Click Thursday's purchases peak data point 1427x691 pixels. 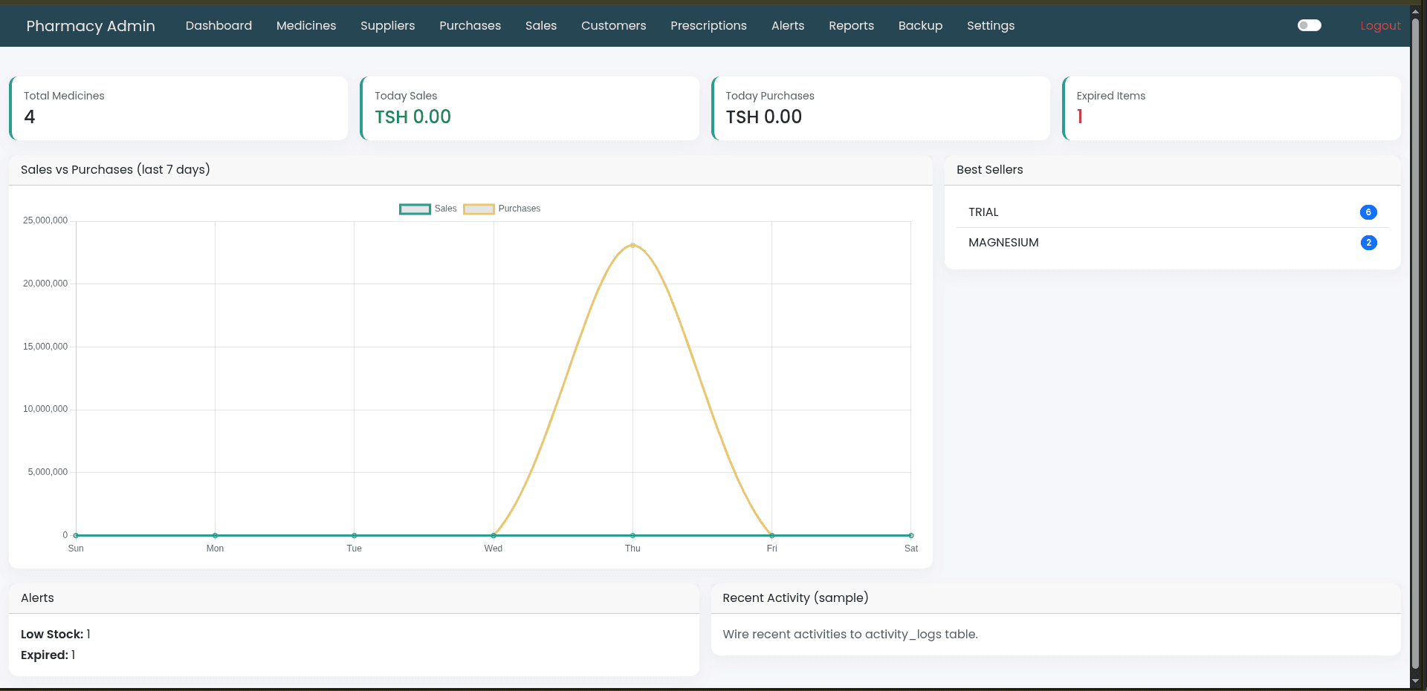point(632,245)
